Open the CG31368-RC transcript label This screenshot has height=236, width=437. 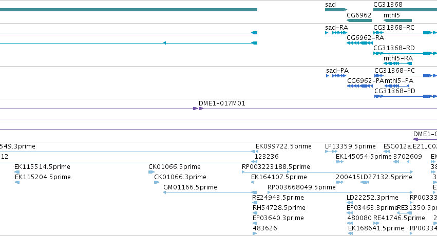pos(394,28)
